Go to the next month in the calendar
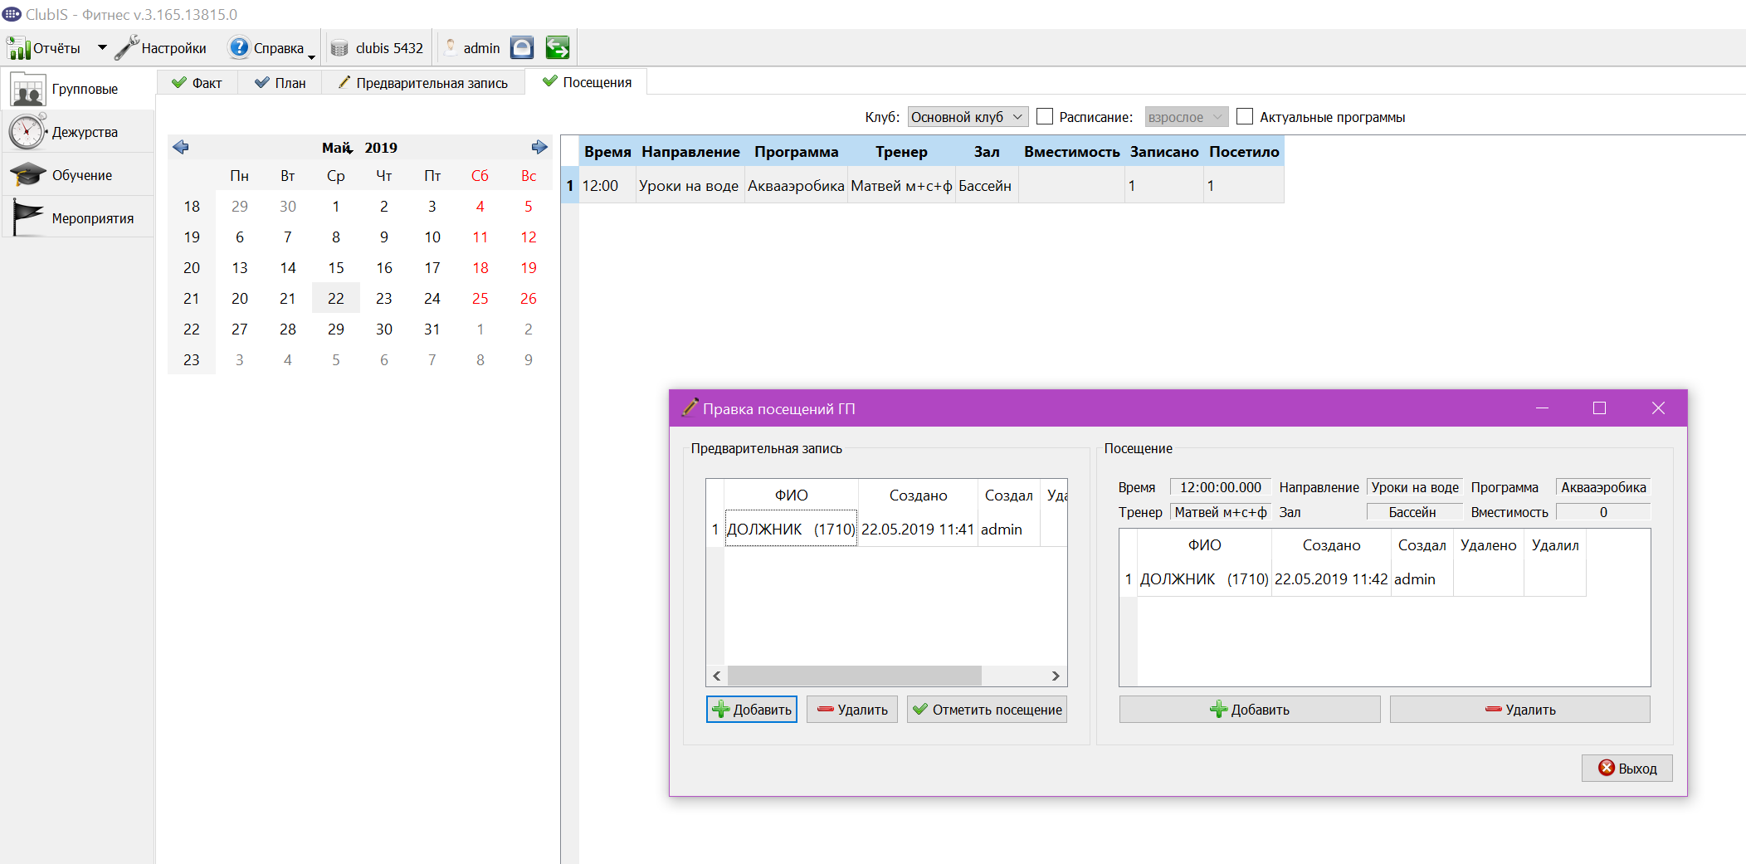The width and height of the screenshot is (1746, 864). point(539,147)
